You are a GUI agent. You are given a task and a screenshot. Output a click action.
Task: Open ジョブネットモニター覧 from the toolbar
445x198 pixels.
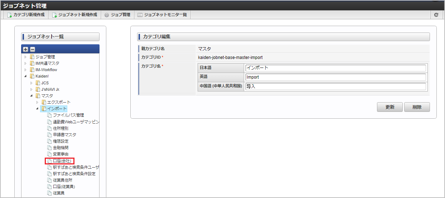click(x=162, y=15)
